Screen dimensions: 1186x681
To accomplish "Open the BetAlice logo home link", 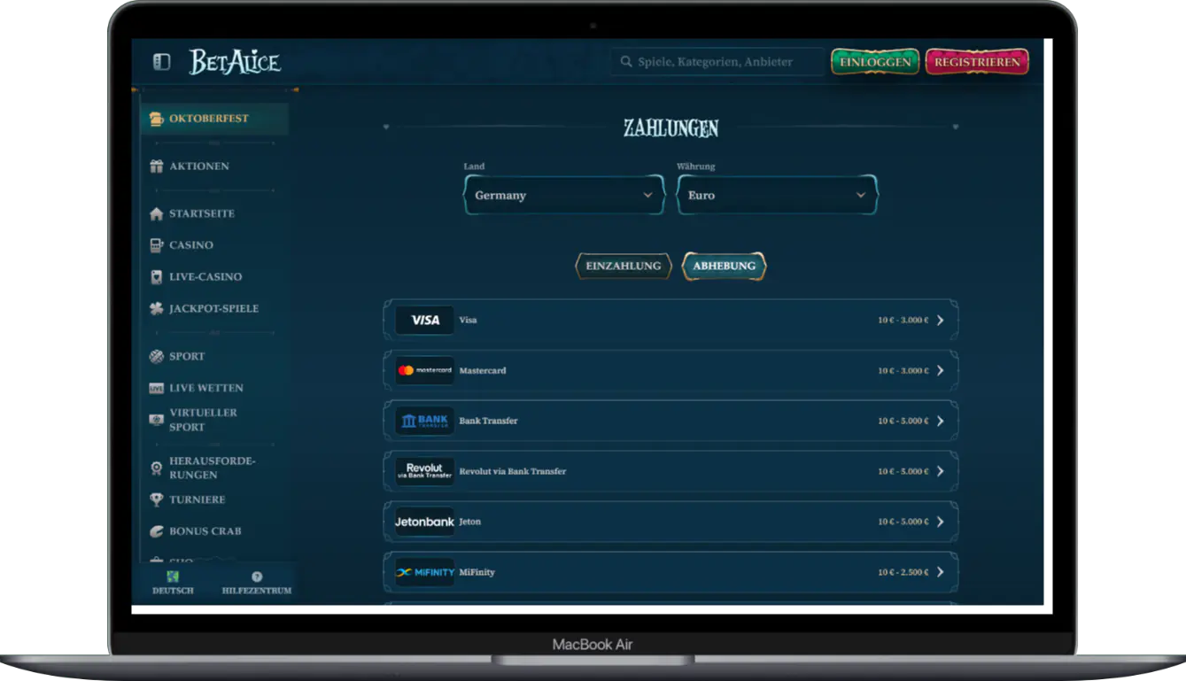I will click(x=235, y=62).
